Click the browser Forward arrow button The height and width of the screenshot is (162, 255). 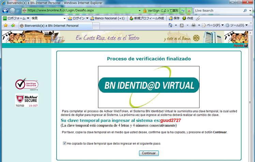(13, 11)
